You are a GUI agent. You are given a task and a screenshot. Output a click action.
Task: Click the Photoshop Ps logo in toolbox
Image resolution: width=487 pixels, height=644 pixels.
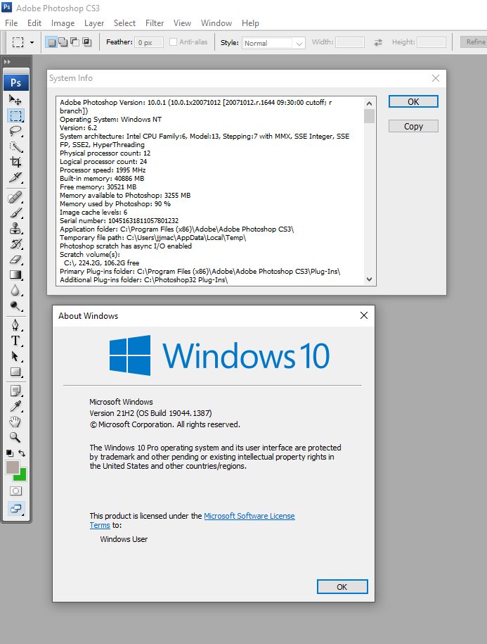16,82
